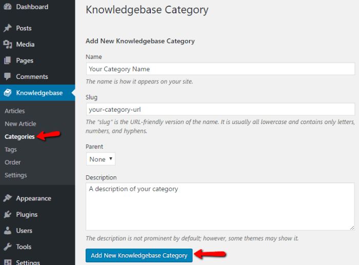The image size is (359, 265).
Task: Click inside the Description text area
Action: [220, 207]
